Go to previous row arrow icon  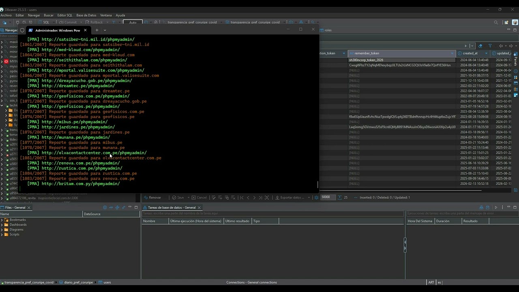point(248,198)
